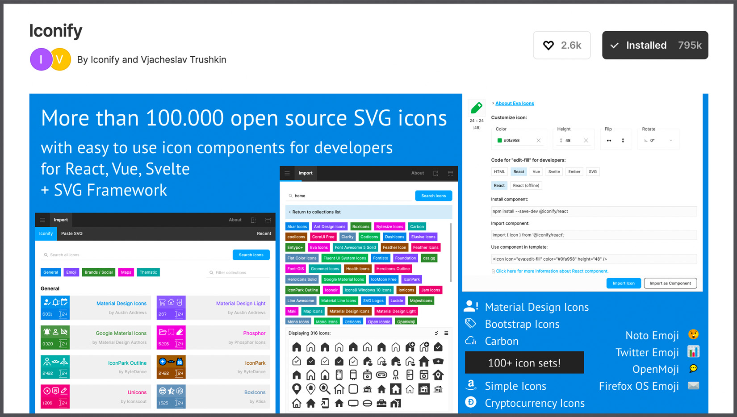
Task: Collapse results using the double chevron
Action: pyautogui.click(x=436, y=334)
